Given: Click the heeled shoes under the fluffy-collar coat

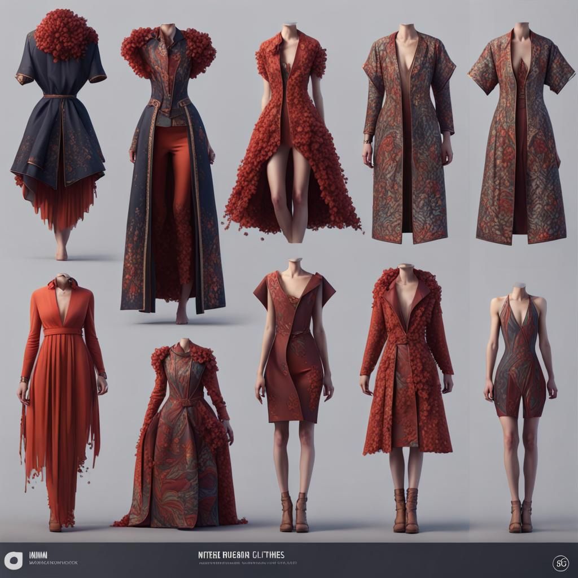Looking at the screenshot, I should [x=404, y=505].
